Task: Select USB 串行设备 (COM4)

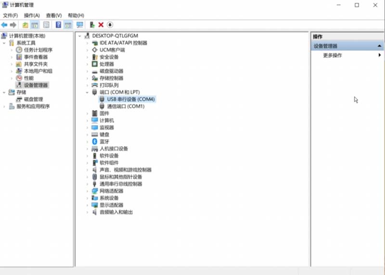Action: 130,99
